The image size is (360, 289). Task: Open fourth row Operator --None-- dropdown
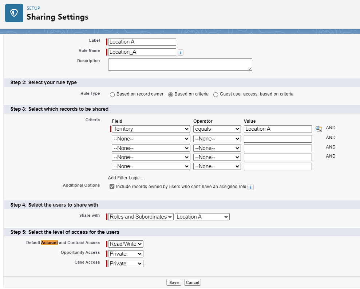(217, 157)
